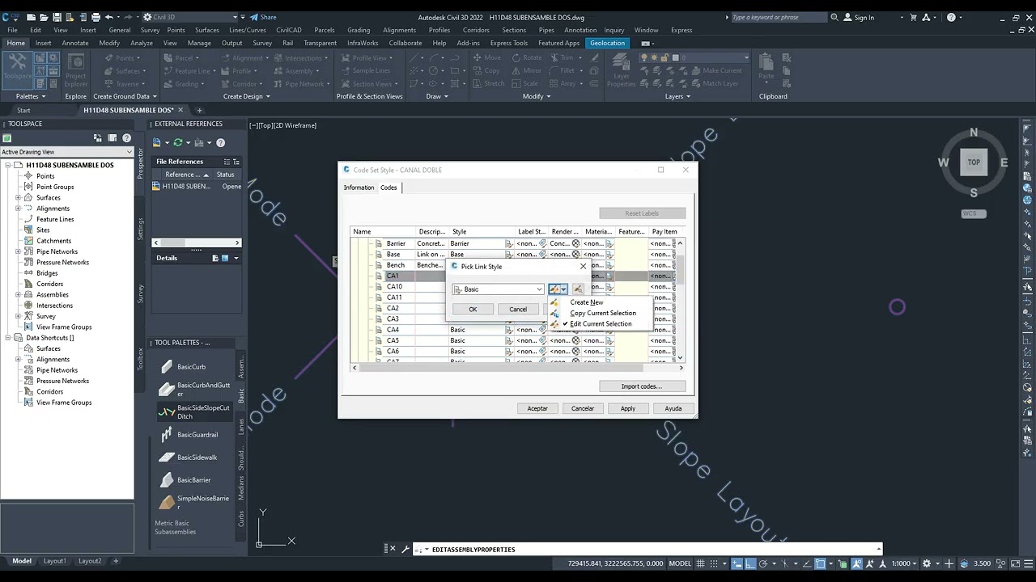Click the label style tag icon in Barrier row
1036x582 pixels.
tap(543, 243)
